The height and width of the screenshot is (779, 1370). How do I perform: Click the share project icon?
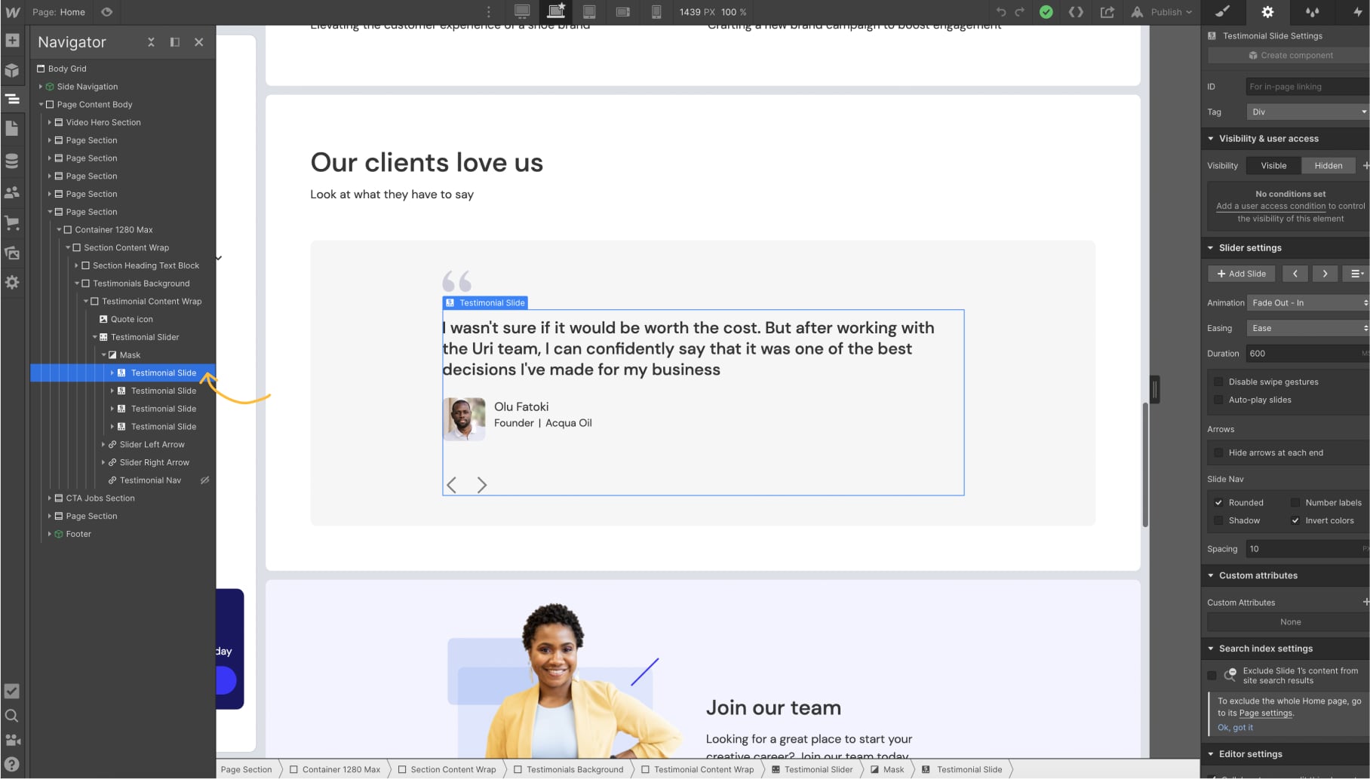click(x=1107, y=12)
